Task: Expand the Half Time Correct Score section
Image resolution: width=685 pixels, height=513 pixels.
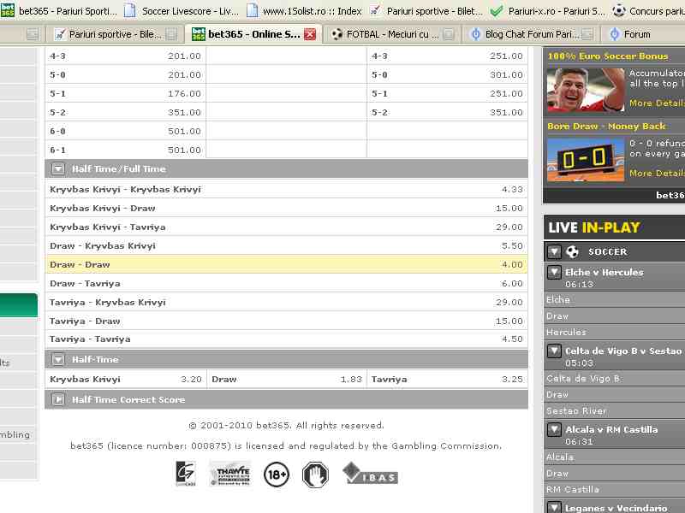Action: point(58,399)
